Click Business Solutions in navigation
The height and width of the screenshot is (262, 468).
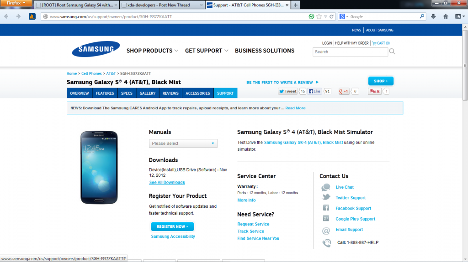(265, 51)
